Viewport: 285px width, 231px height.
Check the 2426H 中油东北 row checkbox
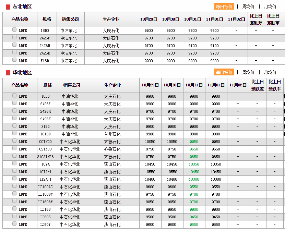pyautogui.click(x=14, y=45)
